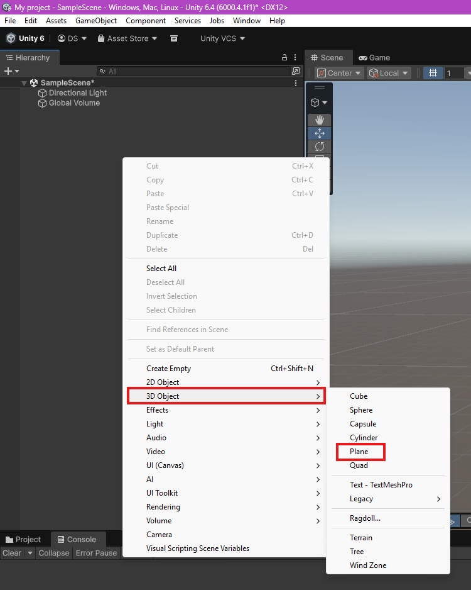This screenshot has width=471, height=590.
Task: Create a Quad from the submenu
Action: (x=388, y=465)
